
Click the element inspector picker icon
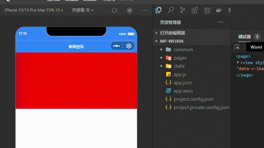click(237, 47)
